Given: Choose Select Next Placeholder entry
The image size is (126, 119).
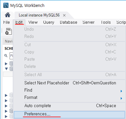Looking at the screenshot, I should coord(69,83).
